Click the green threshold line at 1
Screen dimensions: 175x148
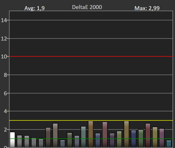tap(91, 139)
